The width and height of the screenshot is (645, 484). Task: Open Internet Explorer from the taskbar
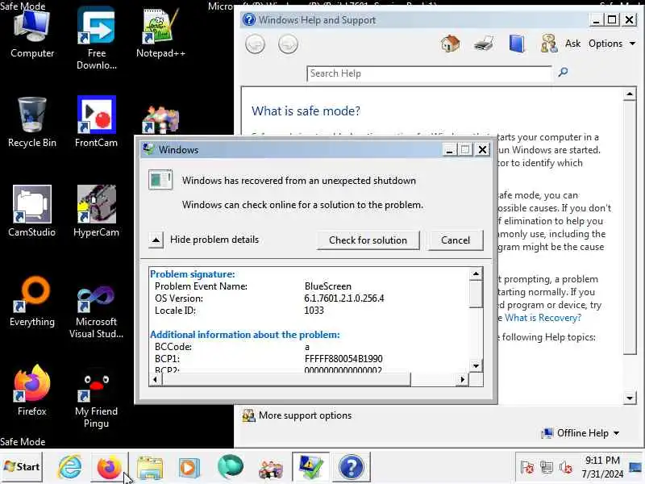pos(70,467)
